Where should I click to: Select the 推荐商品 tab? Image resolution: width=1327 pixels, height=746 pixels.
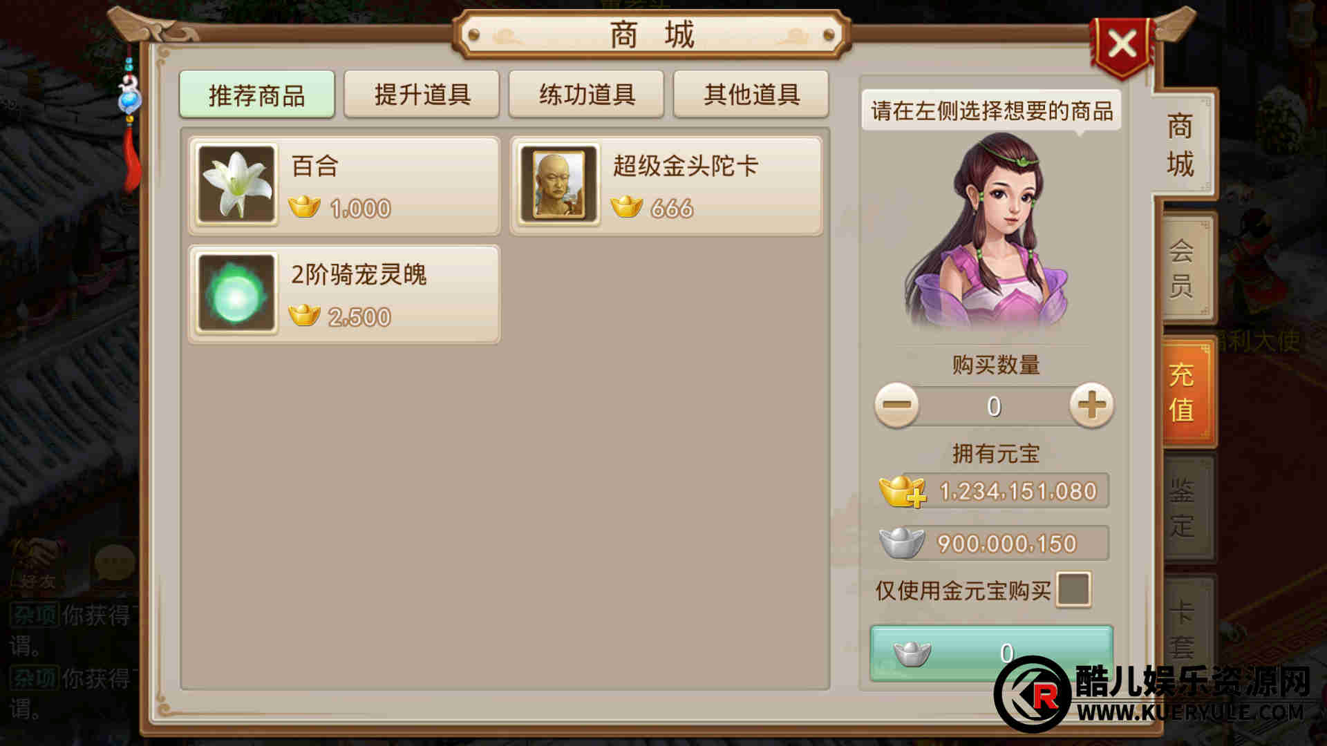point(257,94)
